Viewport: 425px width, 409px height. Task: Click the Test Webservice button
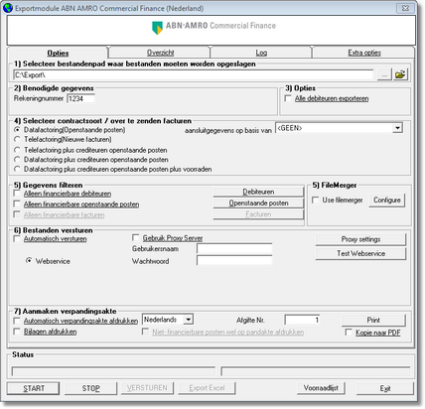point(360,253)
